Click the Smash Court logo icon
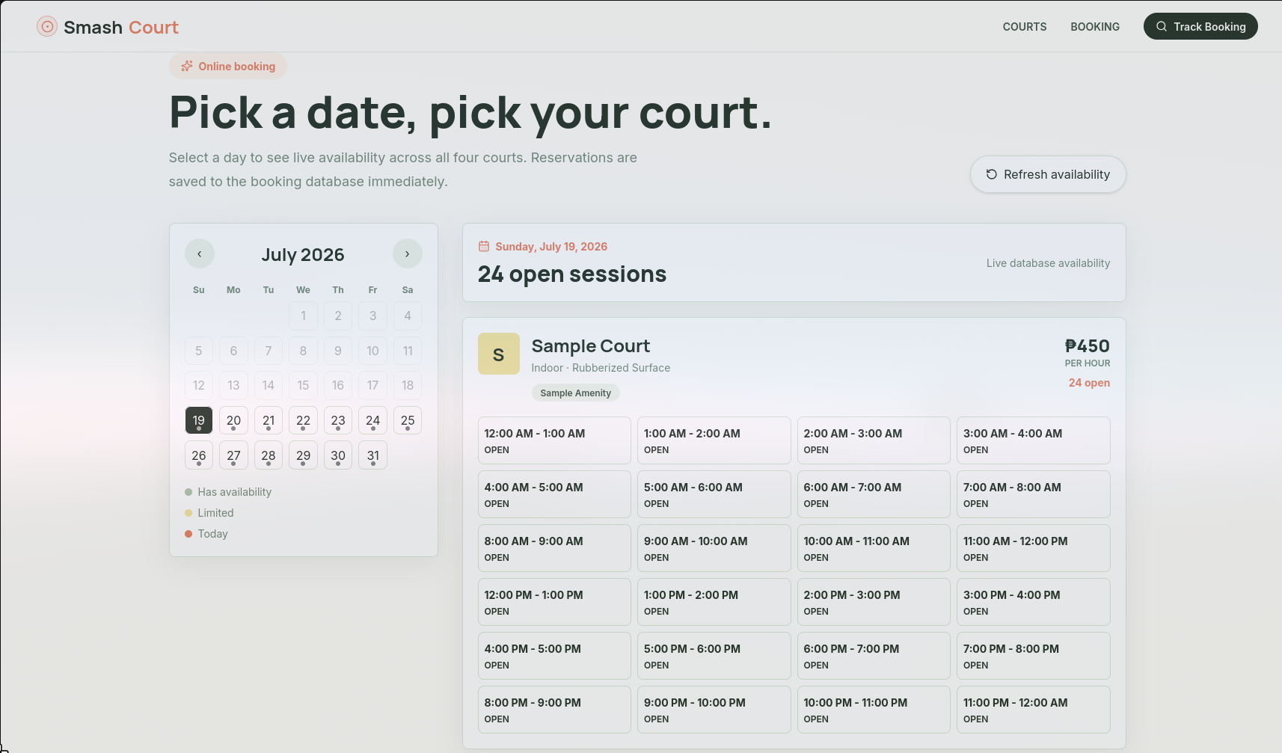1282x753 pixels. point(47,27)
